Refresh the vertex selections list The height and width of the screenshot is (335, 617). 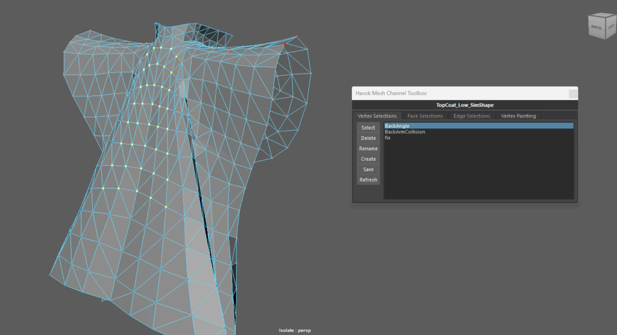pos(368,180)
